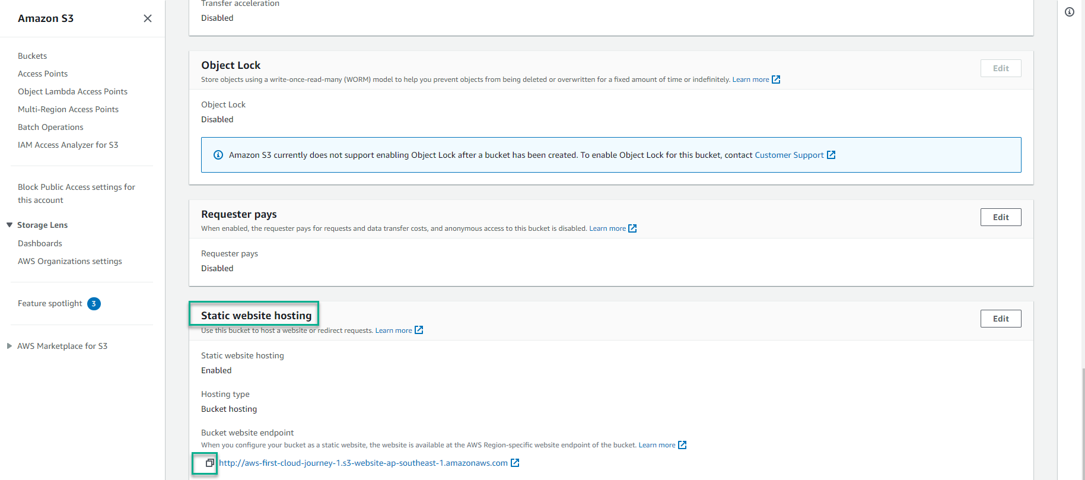
Task: Open Learn more link for Requester pays
Action: (607, 228)
